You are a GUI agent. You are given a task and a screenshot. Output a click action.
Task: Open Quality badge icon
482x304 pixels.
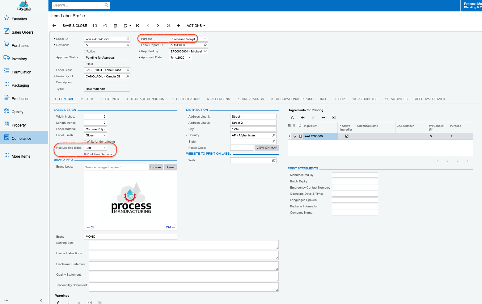point(6,110)
